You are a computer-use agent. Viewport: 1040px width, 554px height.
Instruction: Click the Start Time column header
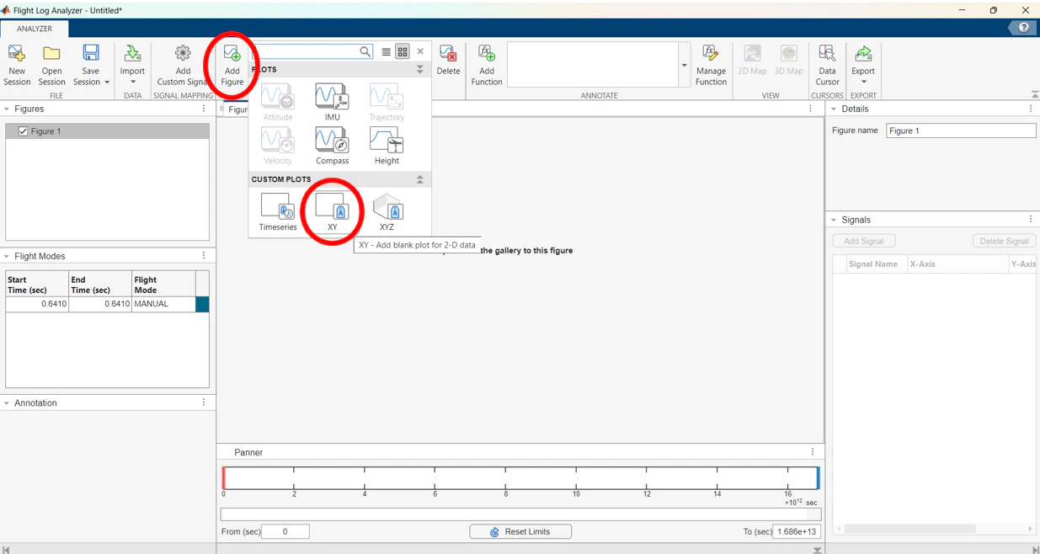(x=37, y=285)
